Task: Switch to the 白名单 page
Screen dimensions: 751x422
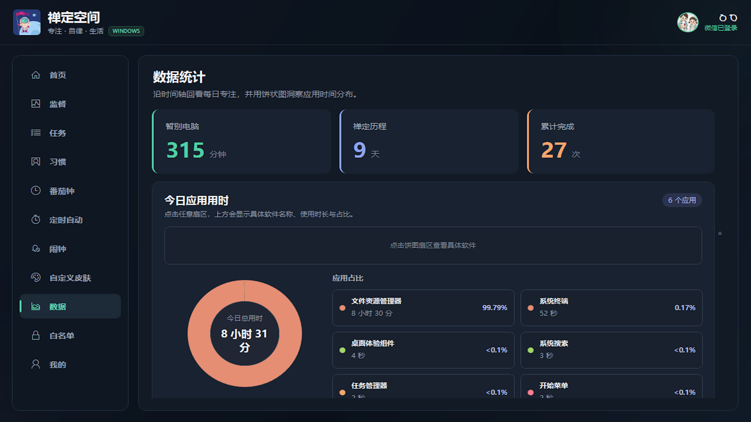Action: (70, 335)
